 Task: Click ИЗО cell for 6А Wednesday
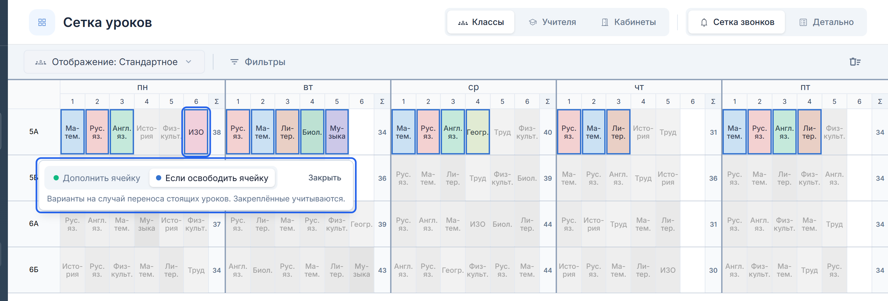click(x=477, y=224)
